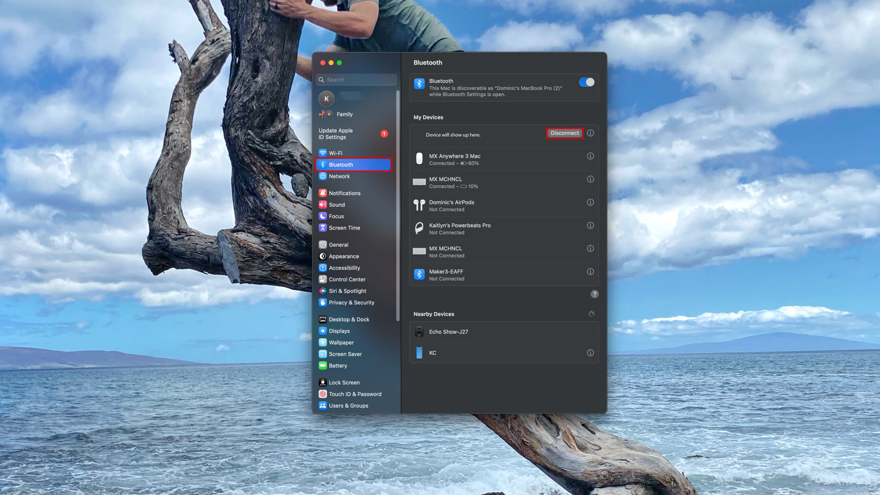880x495 pixels.
Task: Click the Bluetooth help question mark
Action: click(x=594, y=294)
